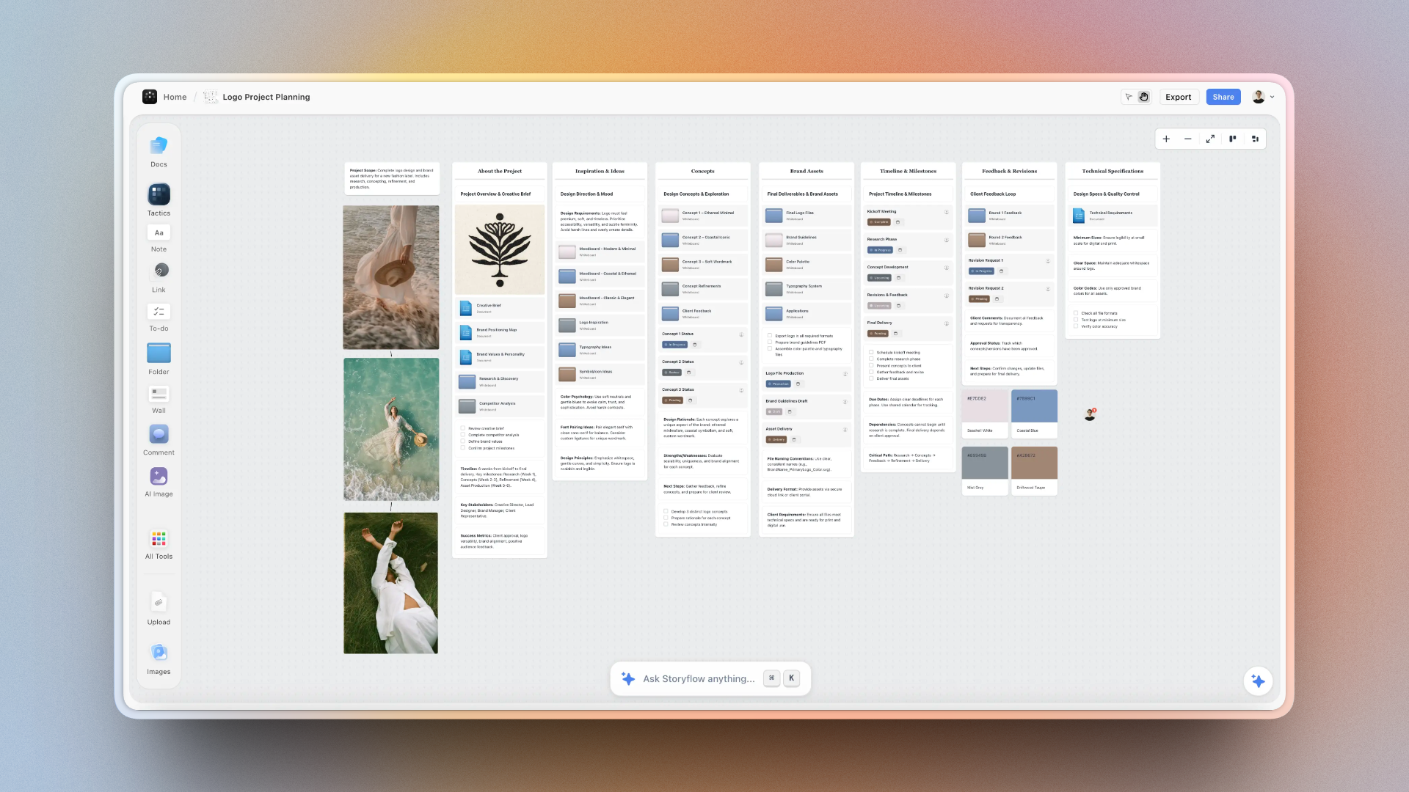The image size is (1409, 792).
Task: Open the account dropdown next to the avatar
Action: pos(1274,96)
